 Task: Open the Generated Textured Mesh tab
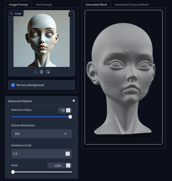[x=132, y=5]
